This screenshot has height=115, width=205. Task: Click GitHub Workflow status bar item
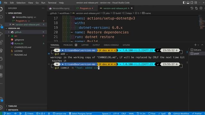181,114
